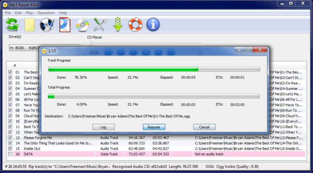313x173 pixels.
Task: Open help using the lifebuoy icon
Action: (x=135, y=25)
